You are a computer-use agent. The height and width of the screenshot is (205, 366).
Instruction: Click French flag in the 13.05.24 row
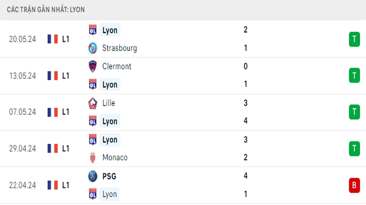pyautogui.click(x=53, y=76)
